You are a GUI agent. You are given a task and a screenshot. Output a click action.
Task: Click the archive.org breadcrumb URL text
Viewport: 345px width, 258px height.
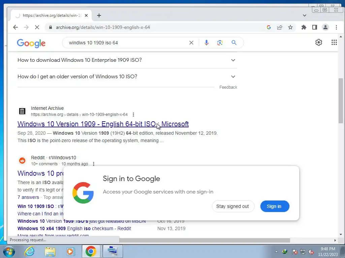tap(79, 115)
